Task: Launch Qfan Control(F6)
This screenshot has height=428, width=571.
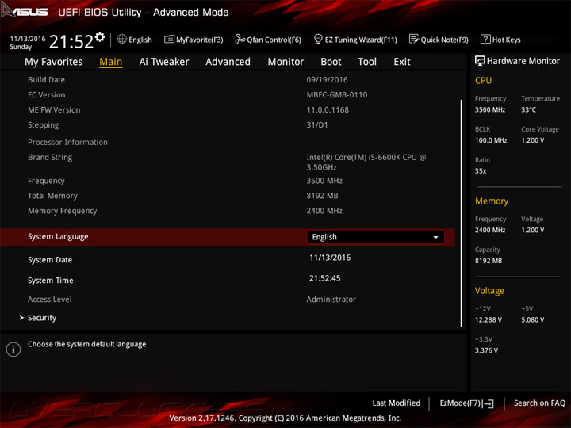Action: point(268,40)
